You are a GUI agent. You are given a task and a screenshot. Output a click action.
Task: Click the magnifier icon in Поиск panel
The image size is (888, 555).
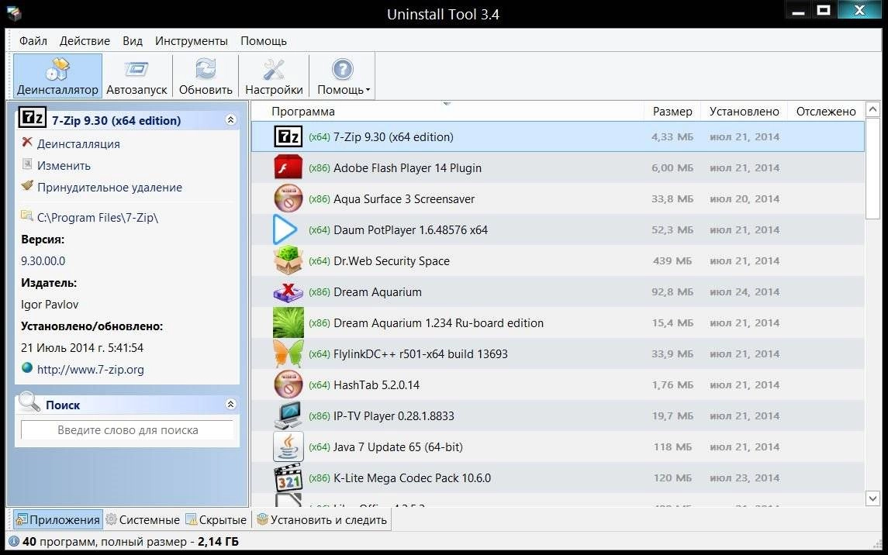tap(29, 402)
